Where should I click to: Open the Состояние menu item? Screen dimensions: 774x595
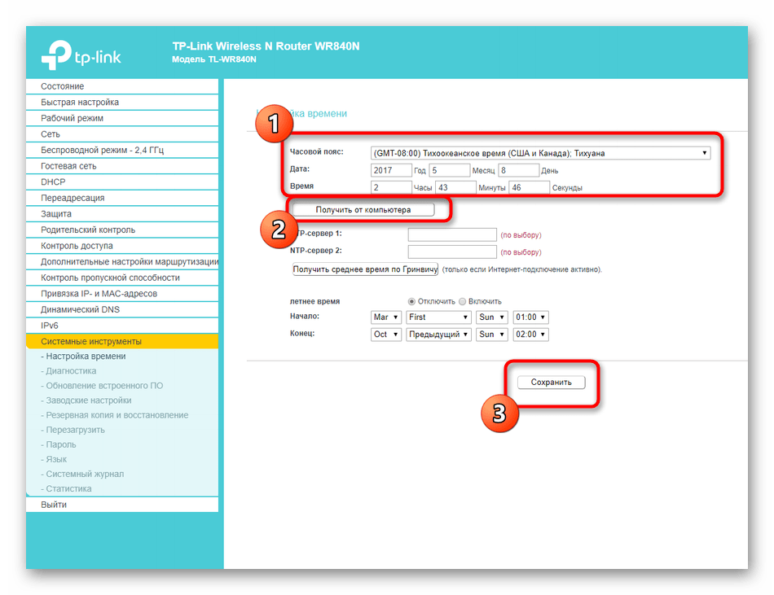click(63, 86)
